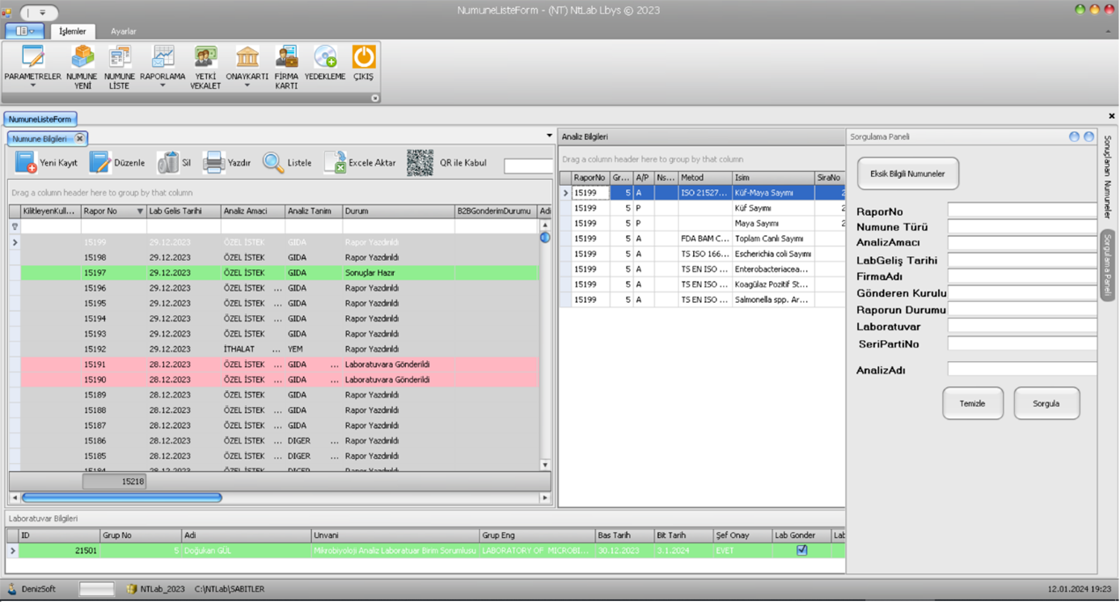Screen dimensions: 1120x605
Task: Open the Rapor No column filter dropdown
Action: coord(139,212)
